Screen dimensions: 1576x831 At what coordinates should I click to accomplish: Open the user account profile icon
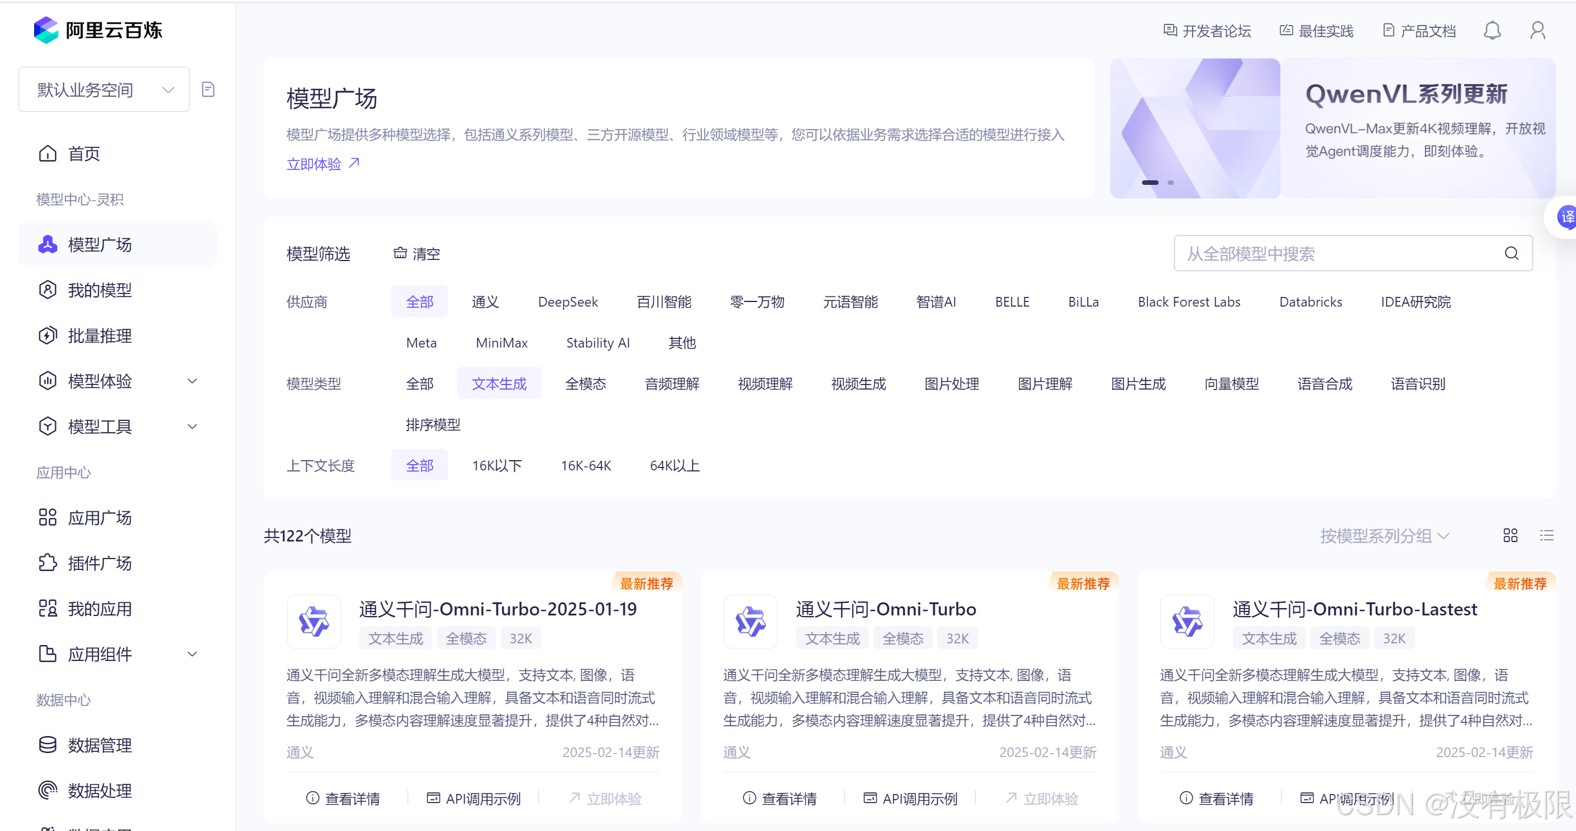pos(1537,31)
